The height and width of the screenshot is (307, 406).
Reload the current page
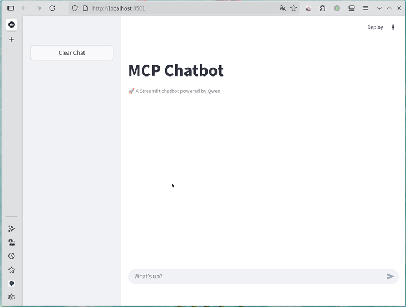pyautogui.click(x=52, y=8)
